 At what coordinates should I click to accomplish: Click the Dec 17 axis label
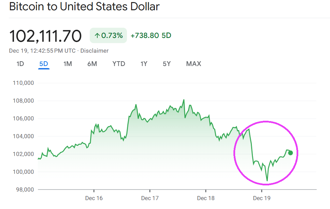coord(150,198)
